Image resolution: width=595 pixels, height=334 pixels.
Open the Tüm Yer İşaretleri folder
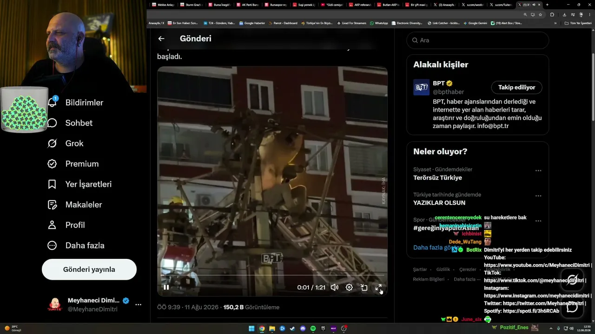(x=578, y=23)
